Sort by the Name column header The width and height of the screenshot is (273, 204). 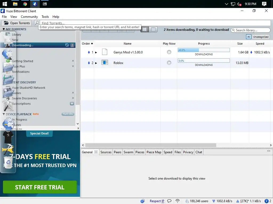point(127,44)
